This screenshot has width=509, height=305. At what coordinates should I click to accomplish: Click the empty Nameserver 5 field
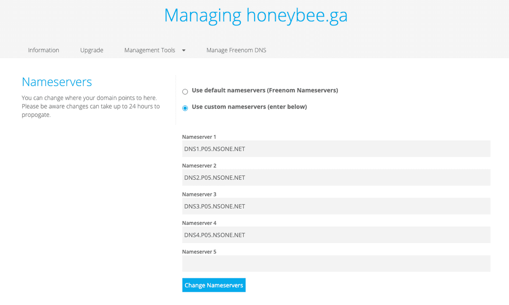336,263
